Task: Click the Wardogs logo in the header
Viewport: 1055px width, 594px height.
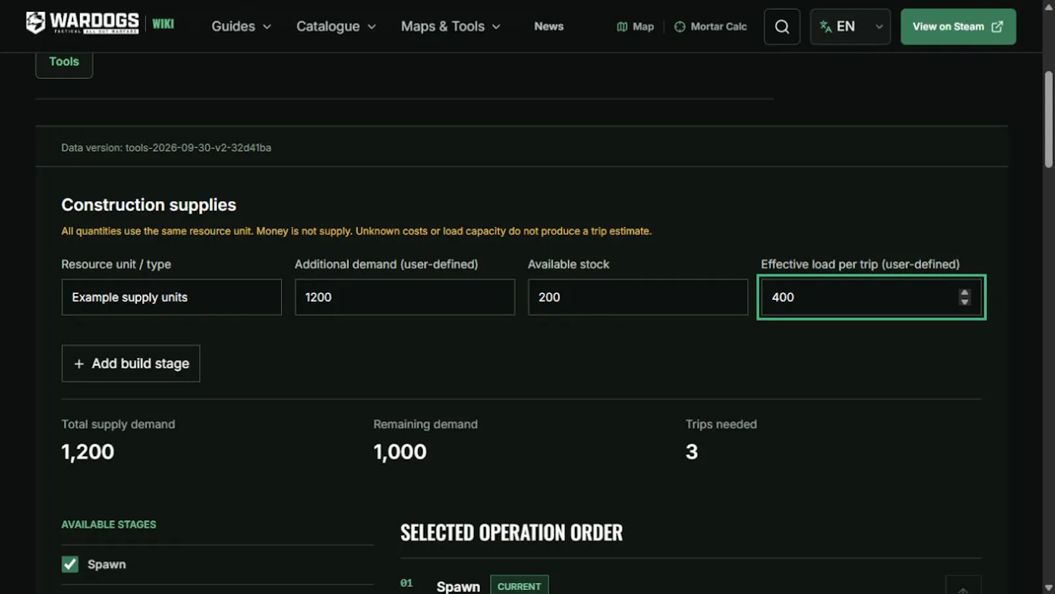Action: 82,23
